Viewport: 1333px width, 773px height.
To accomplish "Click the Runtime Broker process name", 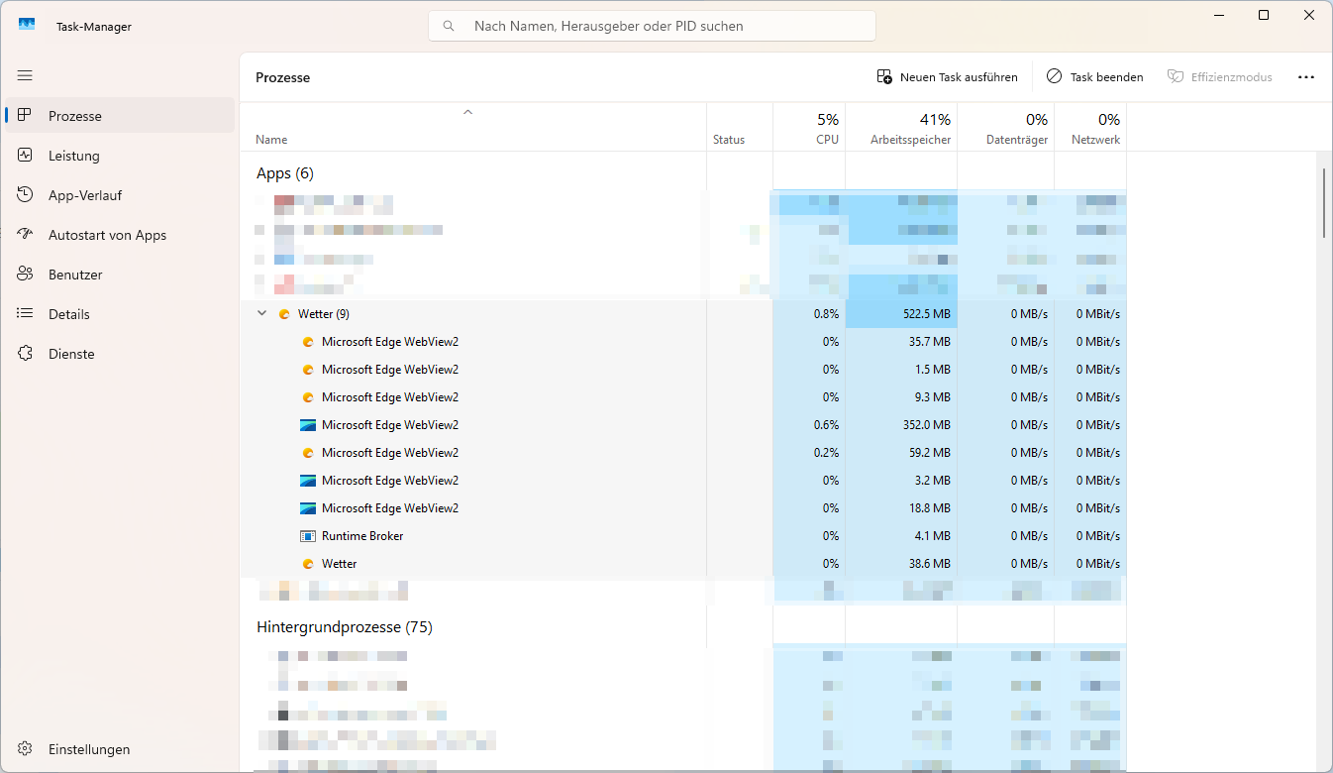I will [x=362, y=536].
